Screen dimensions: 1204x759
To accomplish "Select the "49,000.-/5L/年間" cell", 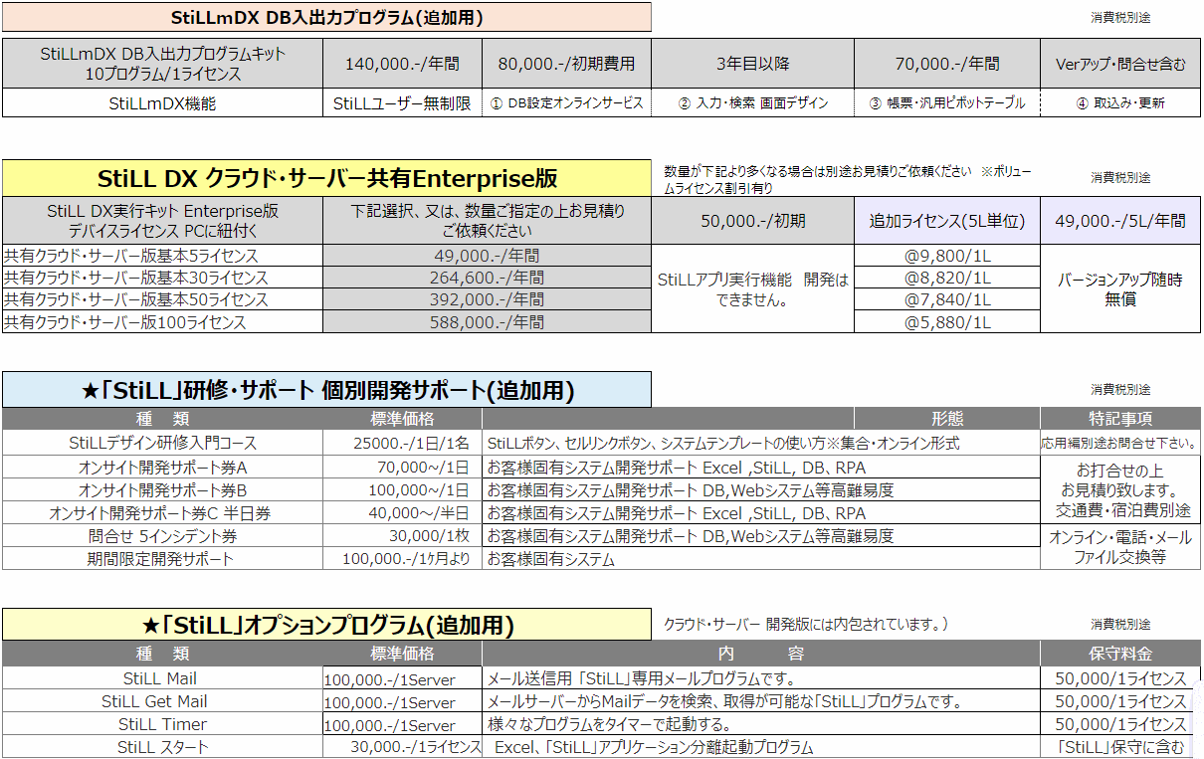I will 1120,221.
